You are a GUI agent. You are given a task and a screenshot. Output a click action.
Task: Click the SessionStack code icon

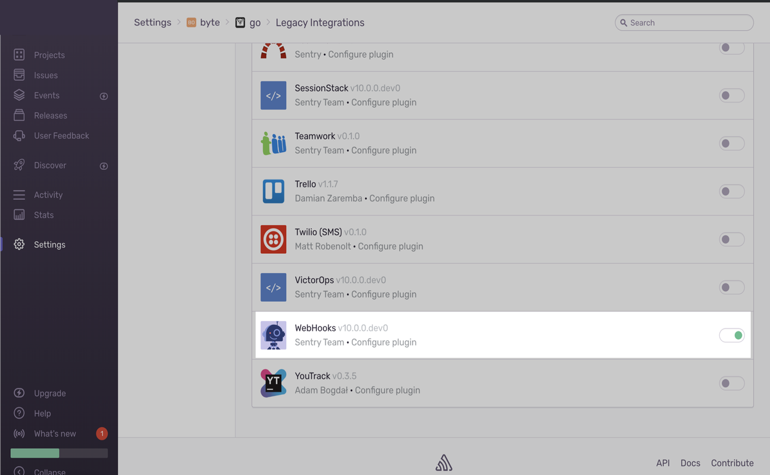point(273,96)
